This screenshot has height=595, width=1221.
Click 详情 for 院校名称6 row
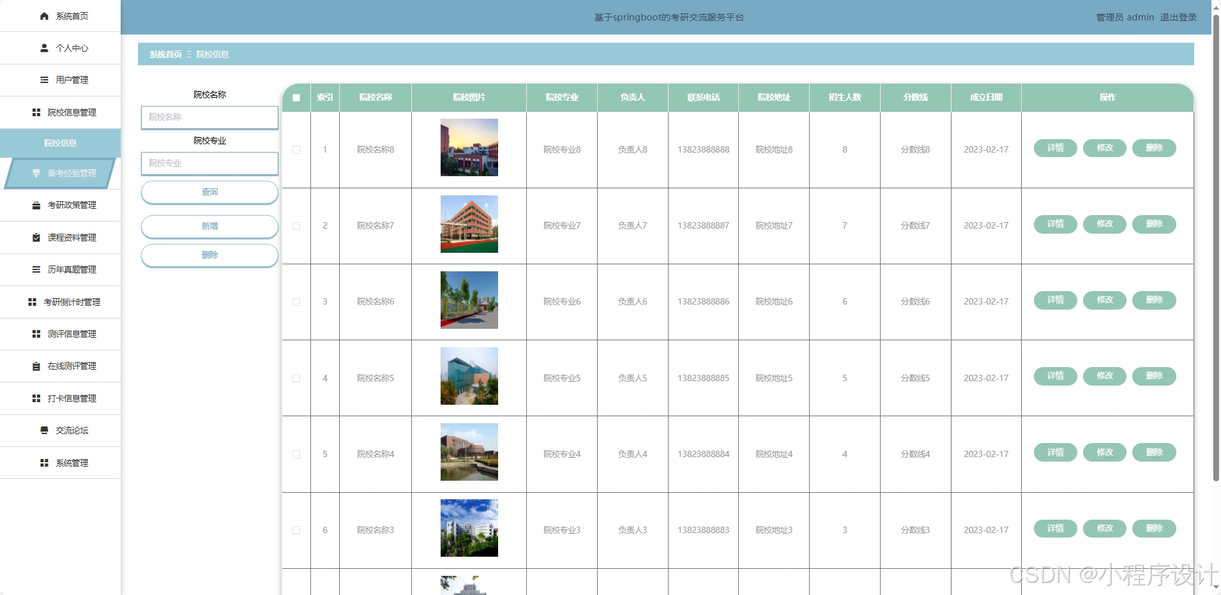tap(1056, 300)
